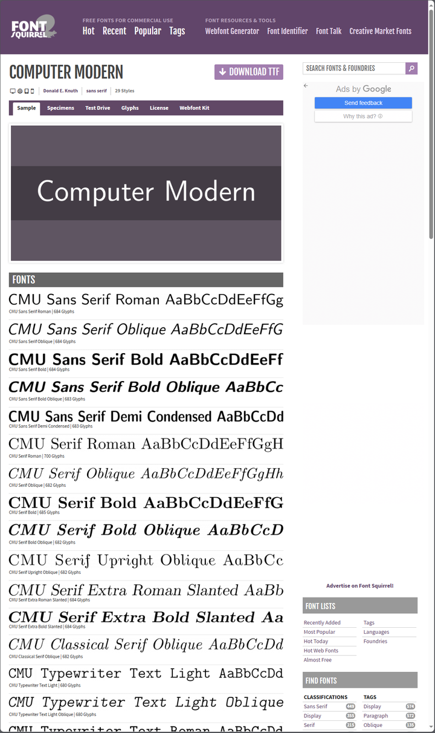This screenshot has height=733, width=435.
Task: Open the Hot fonts section
Action: (x=88, y=31)
